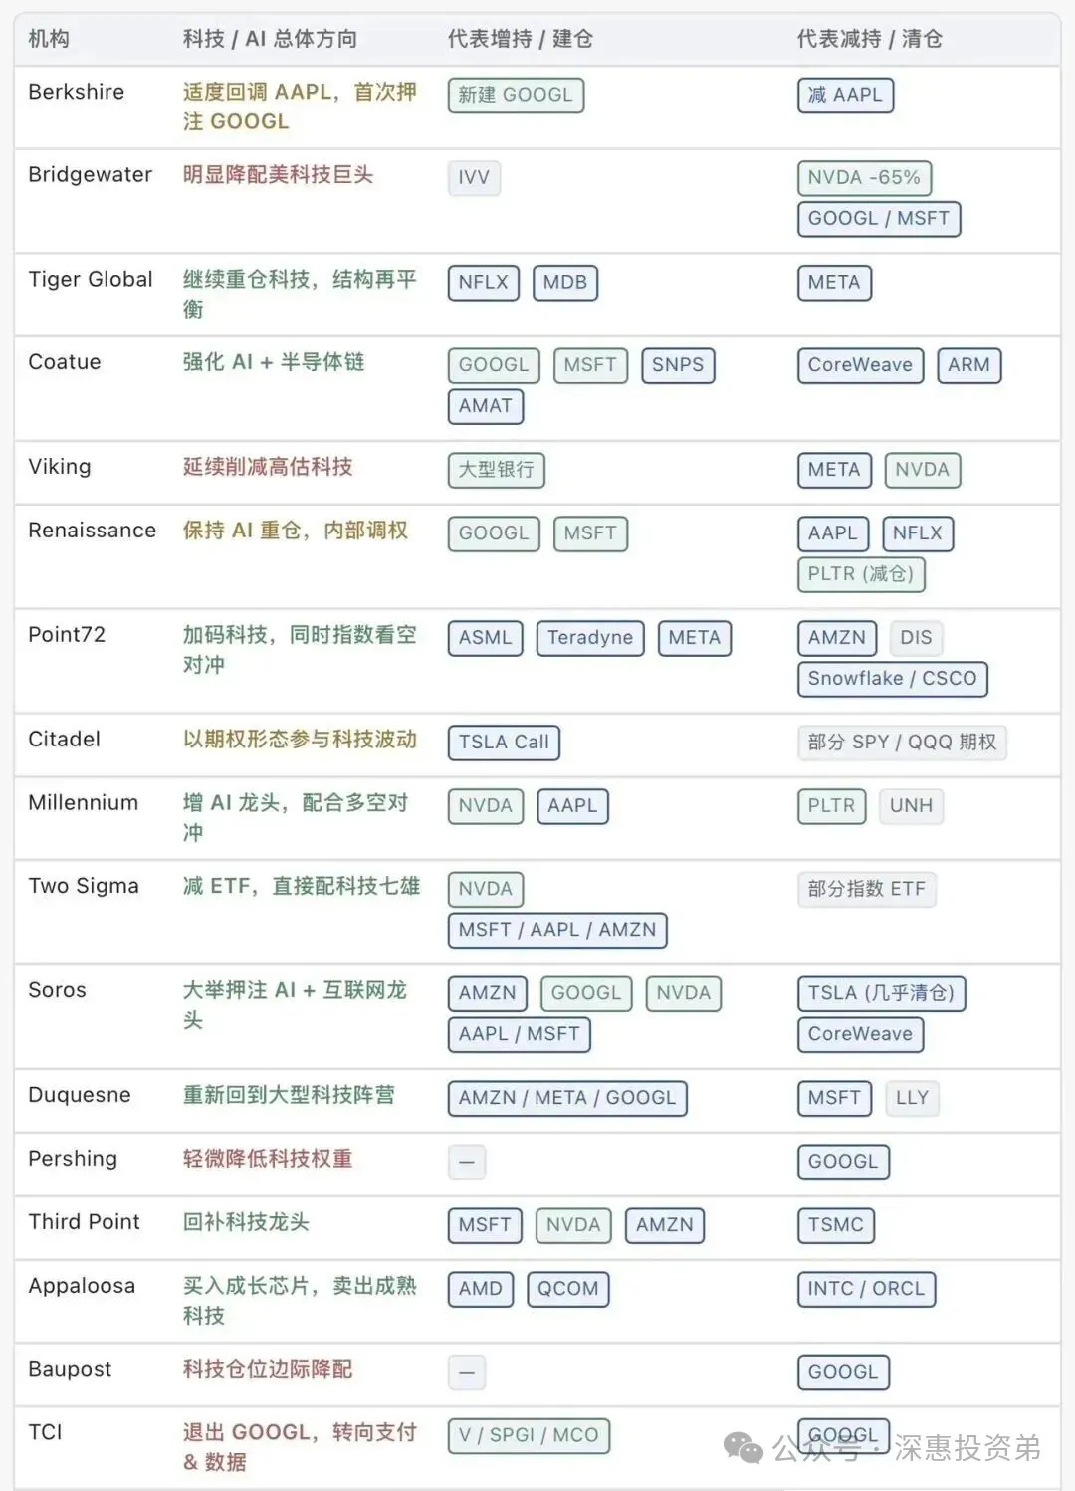Select the 部分 SPY / QQQ 期权 tag

pyautogui.click(x=902, y=743)
